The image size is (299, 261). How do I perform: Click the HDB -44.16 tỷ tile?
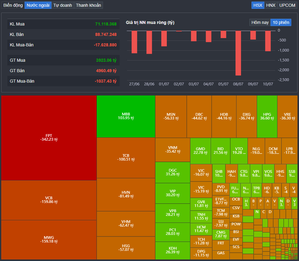[x=224, y=116]
